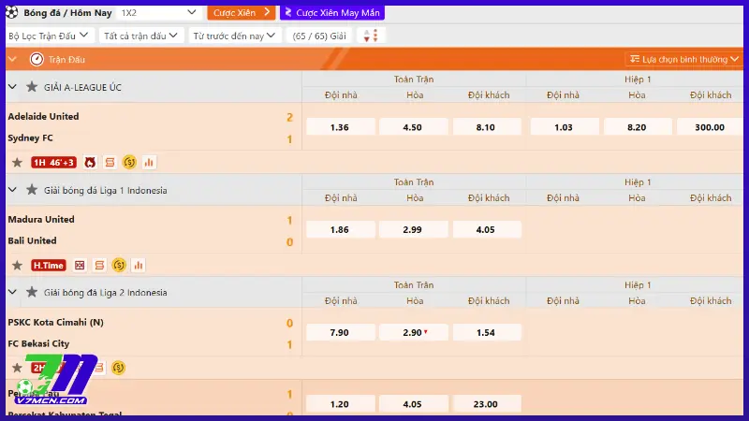Open the Cược Xiên tab
The image size is (749, 421).
tap(241, 12)
